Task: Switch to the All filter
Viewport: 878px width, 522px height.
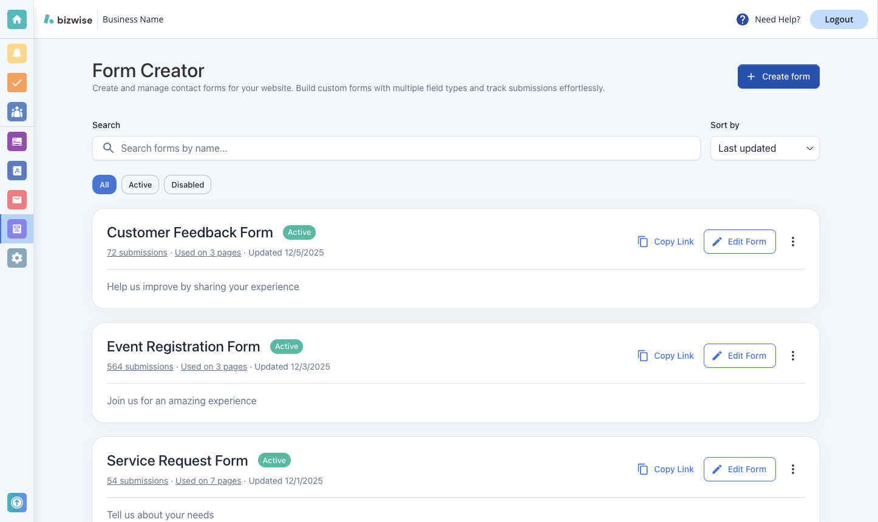Action: pyautogui.click(x=104, y=185)
